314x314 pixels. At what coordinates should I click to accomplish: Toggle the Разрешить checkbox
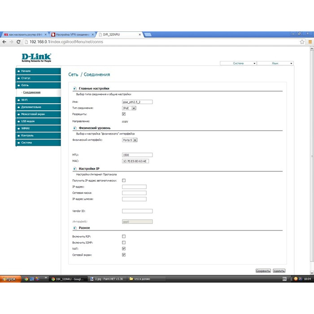[124, 114]
